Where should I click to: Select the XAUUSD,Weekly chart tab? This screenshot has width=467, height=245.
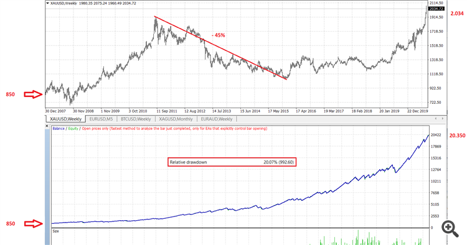65,119
